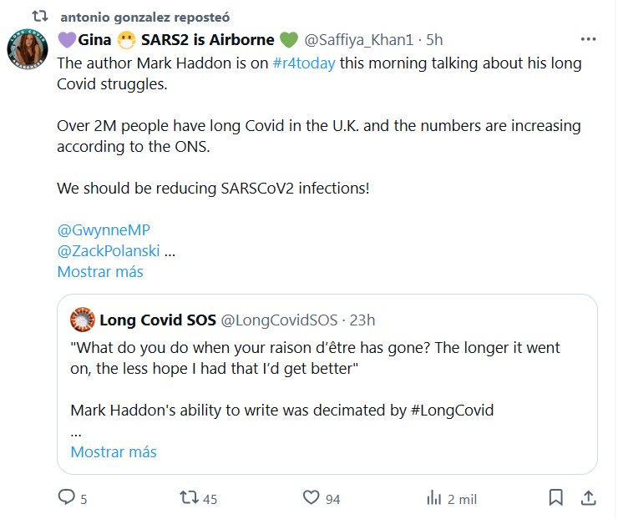Open the #r4today hashtag

click(304, 63)
